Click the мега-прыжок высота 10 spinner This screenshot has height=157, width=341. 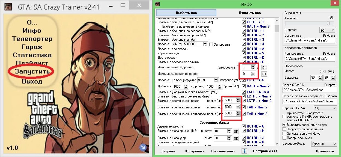229,131
